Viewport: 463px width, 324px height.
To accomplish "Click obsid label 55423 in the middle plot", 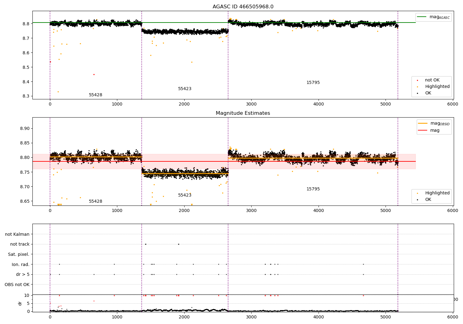I will coord(185,195).
